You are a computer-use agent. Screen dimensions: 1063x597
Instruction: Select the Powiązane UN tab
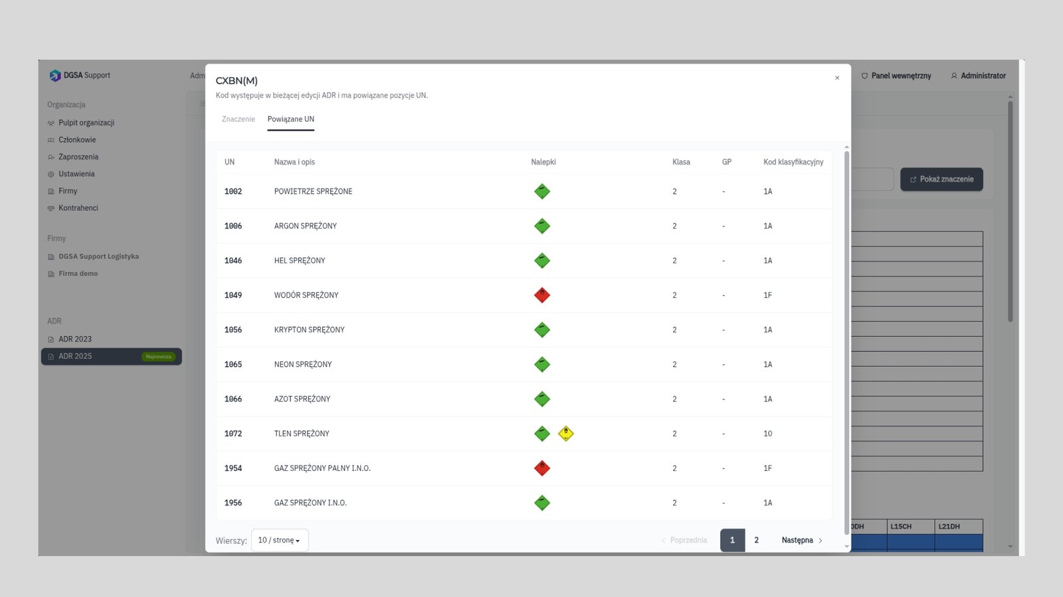tap(291, 119)
